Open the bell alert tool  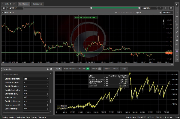(x=177, y=59)
